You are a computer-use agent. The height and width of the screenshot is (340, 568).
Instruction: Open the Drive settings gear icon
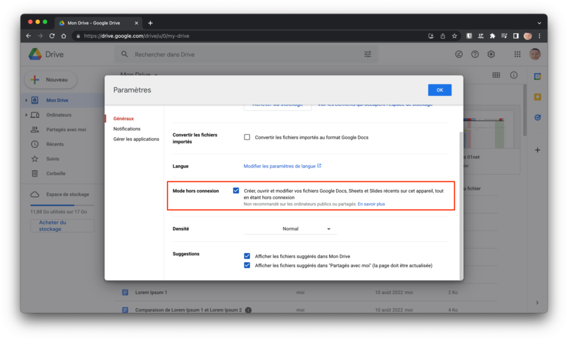(491, 54)
